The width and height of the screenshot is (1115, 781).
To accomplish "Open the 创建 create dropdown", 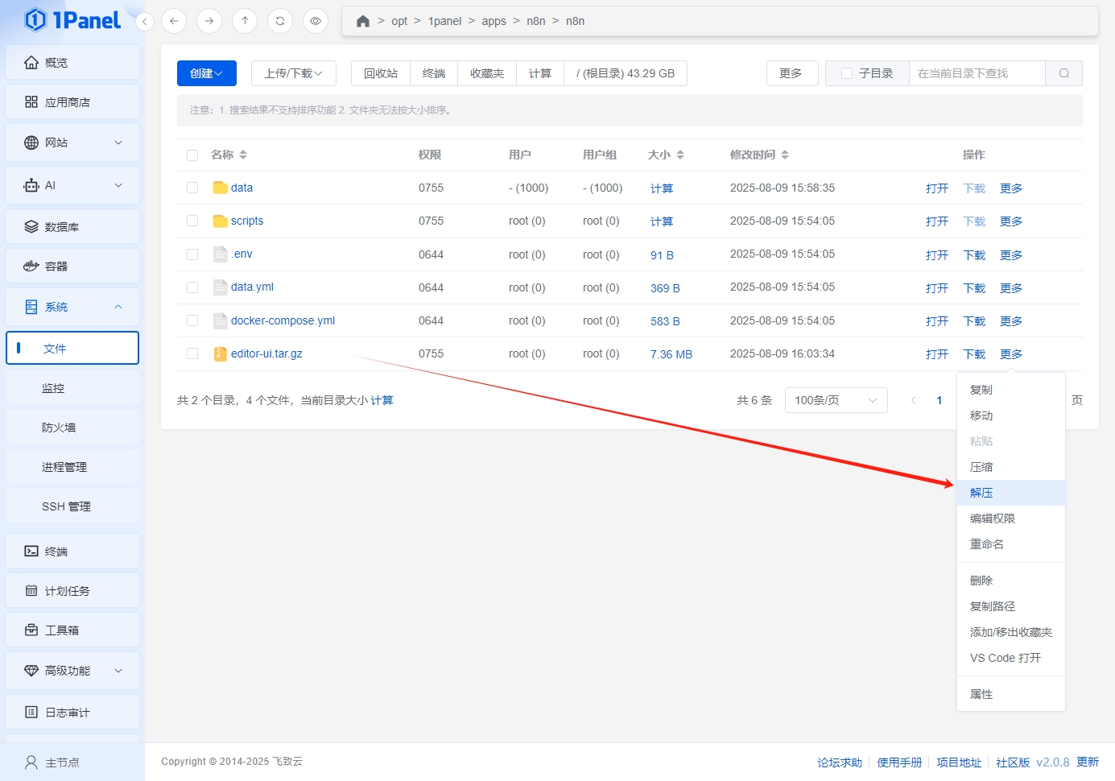I will coord(207,73).
